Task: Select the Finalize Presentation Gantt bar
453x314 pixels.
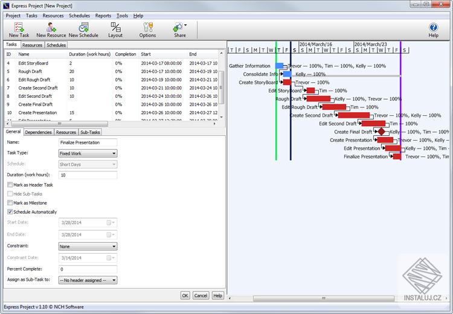Action: coord(397,156)
